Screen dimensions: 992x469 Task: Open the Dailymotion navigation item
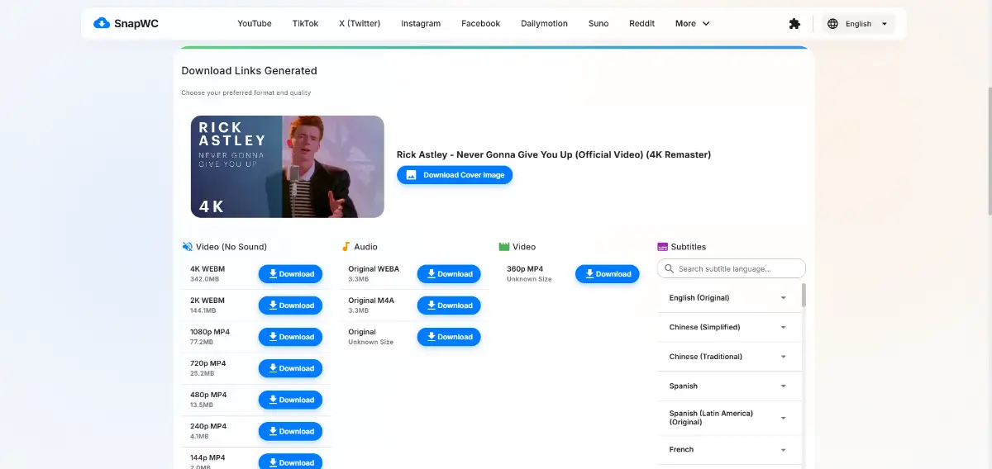(544, 24)
